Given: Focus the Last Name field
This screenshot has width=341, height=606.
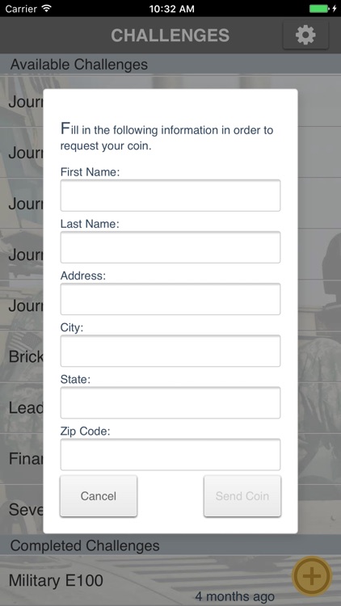Looking at the screenshot, I should pos(170,247).
